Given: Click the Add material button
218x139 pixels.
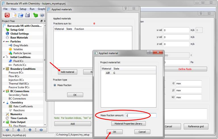Looking at the screenshot, I should pos(68,72).
